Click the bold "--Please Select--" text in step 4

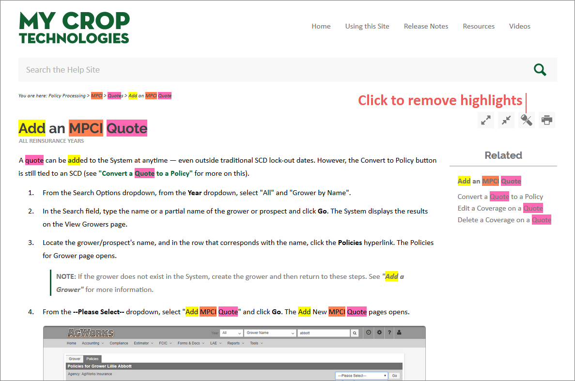pyautogui.click(x=99, y=312)
